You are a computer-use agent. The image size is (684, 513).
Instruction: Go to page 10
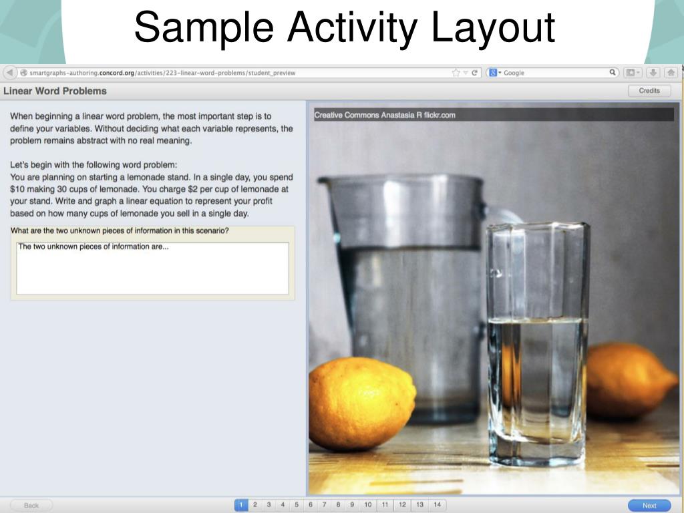[368, 505]
